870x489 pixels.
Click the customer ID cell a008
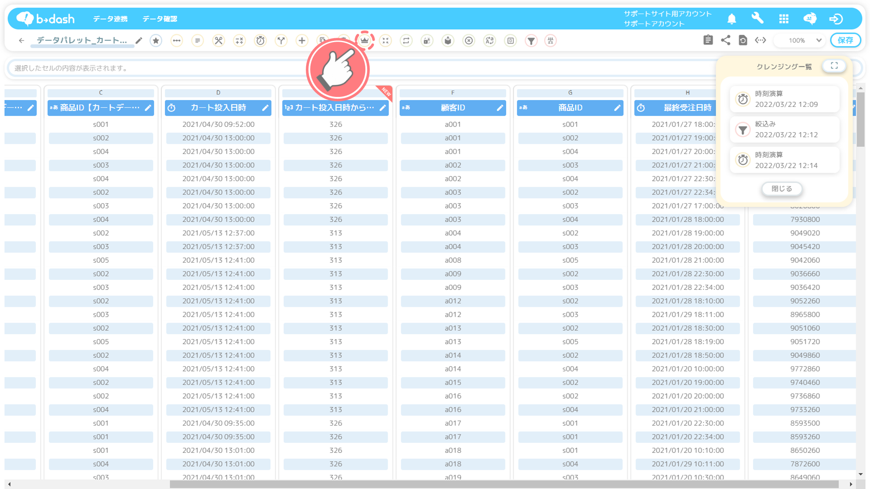(453, 260)
